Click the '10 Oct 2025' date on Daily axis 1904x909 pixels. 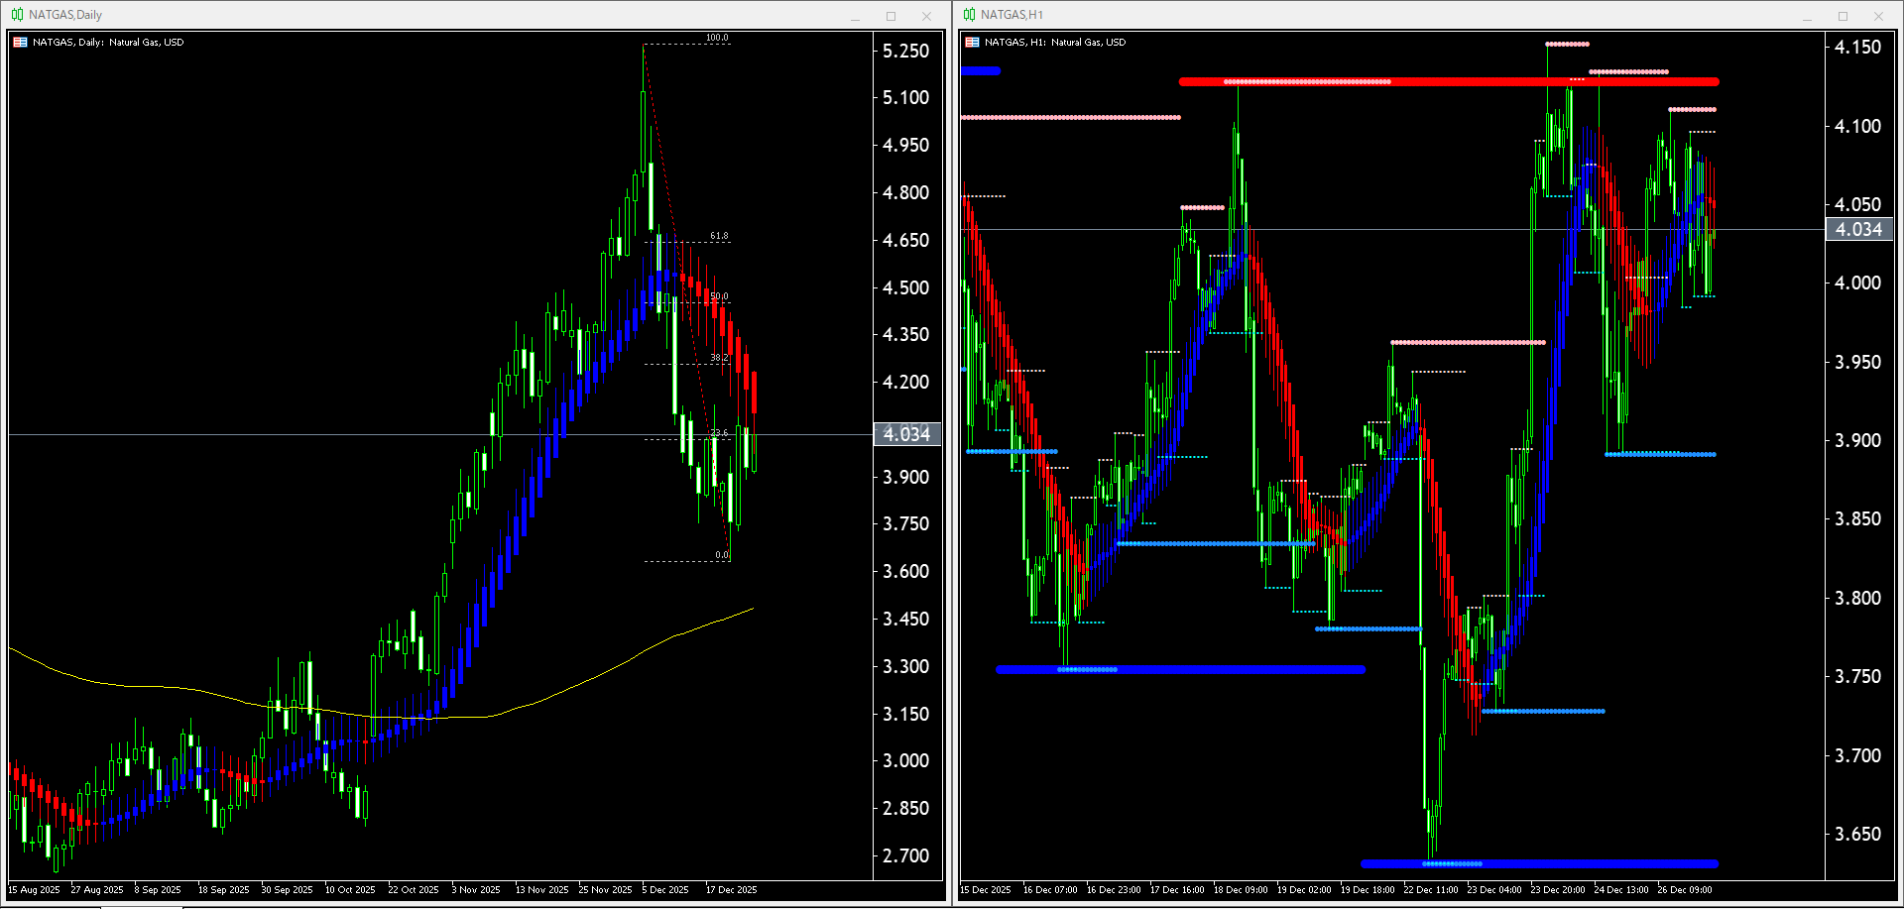click(x=350, y=890)
